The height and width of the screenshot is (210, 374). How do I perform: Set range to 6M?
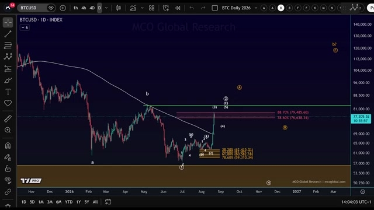click(x=58, y=202)
